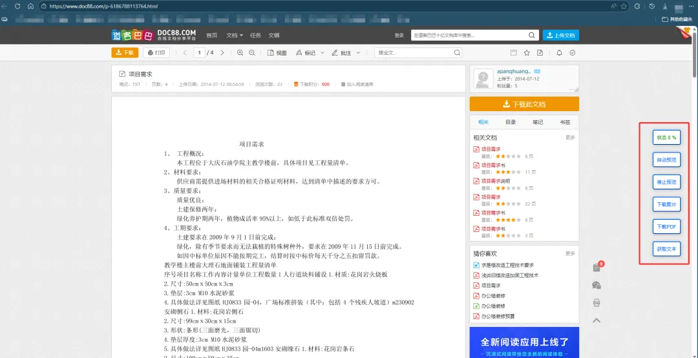The width and height of the screenshot is (698, 358).
Task: Click 更多 next to 猜你喜欢
Action: 570,253
